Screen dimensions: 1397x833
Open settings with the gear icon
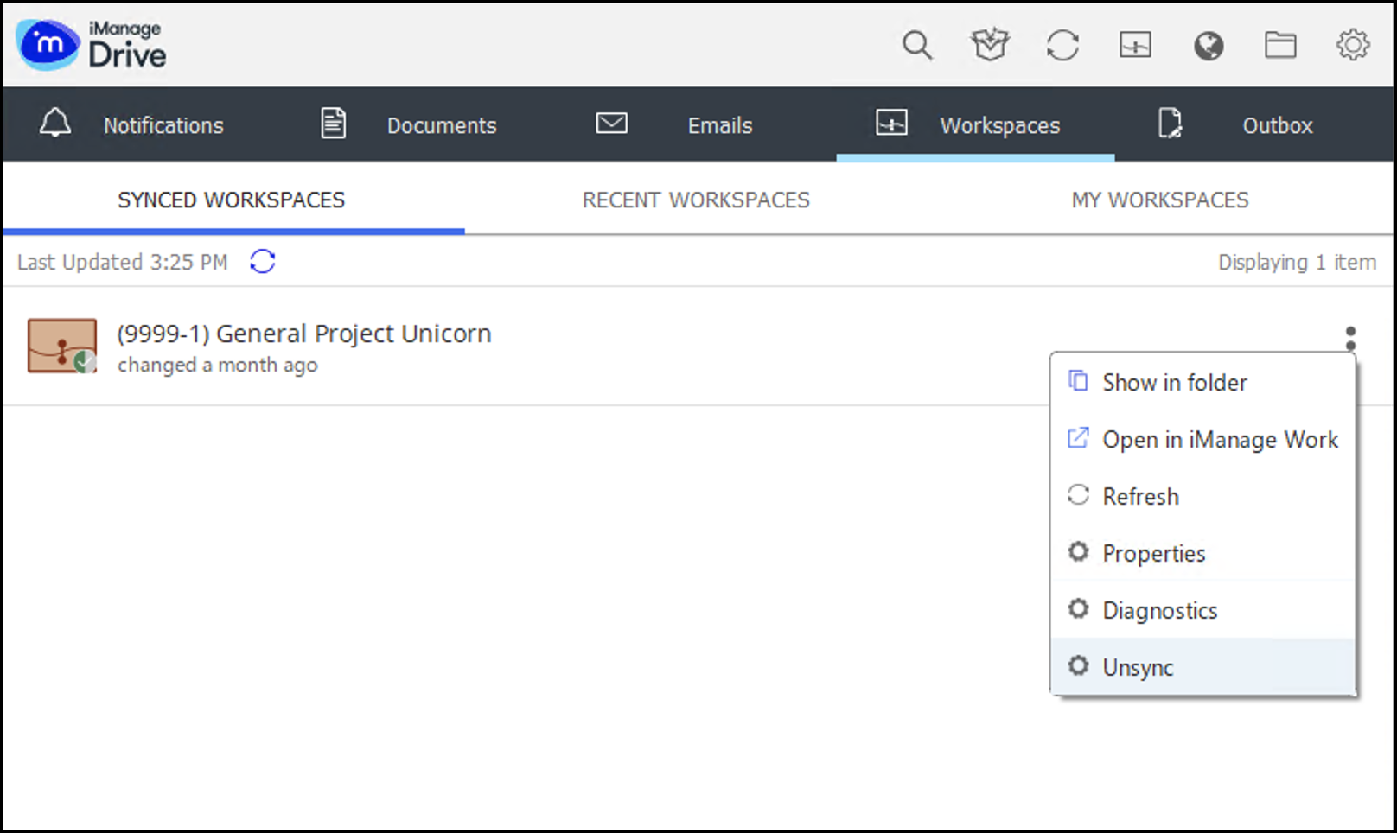1352,45
